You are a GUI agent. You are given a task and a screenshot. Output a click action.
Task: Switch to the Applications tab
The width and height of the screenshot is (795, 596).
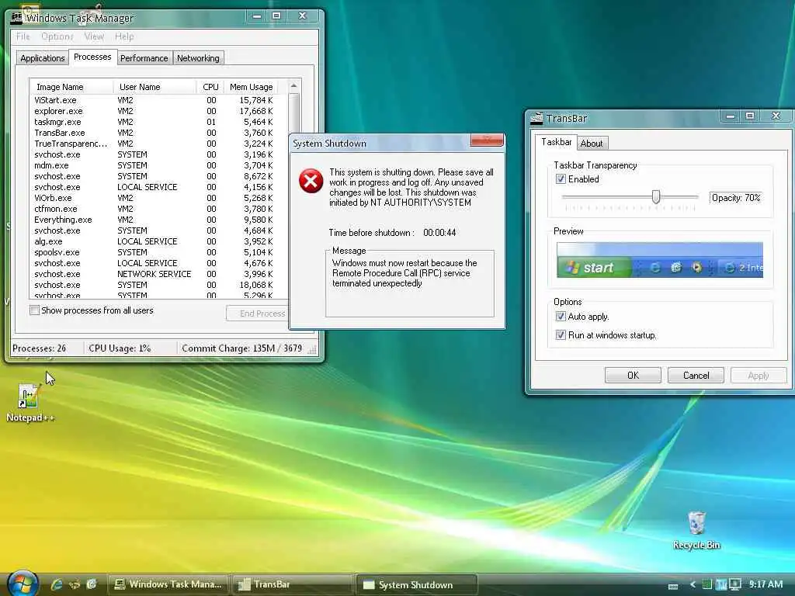click(x=43, y=58)
